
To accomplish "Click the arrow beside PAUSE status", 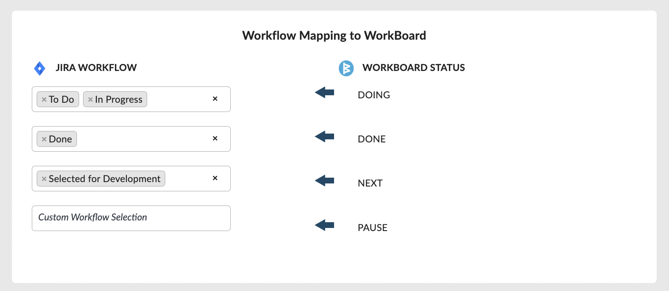I will (x=324, y=225).
